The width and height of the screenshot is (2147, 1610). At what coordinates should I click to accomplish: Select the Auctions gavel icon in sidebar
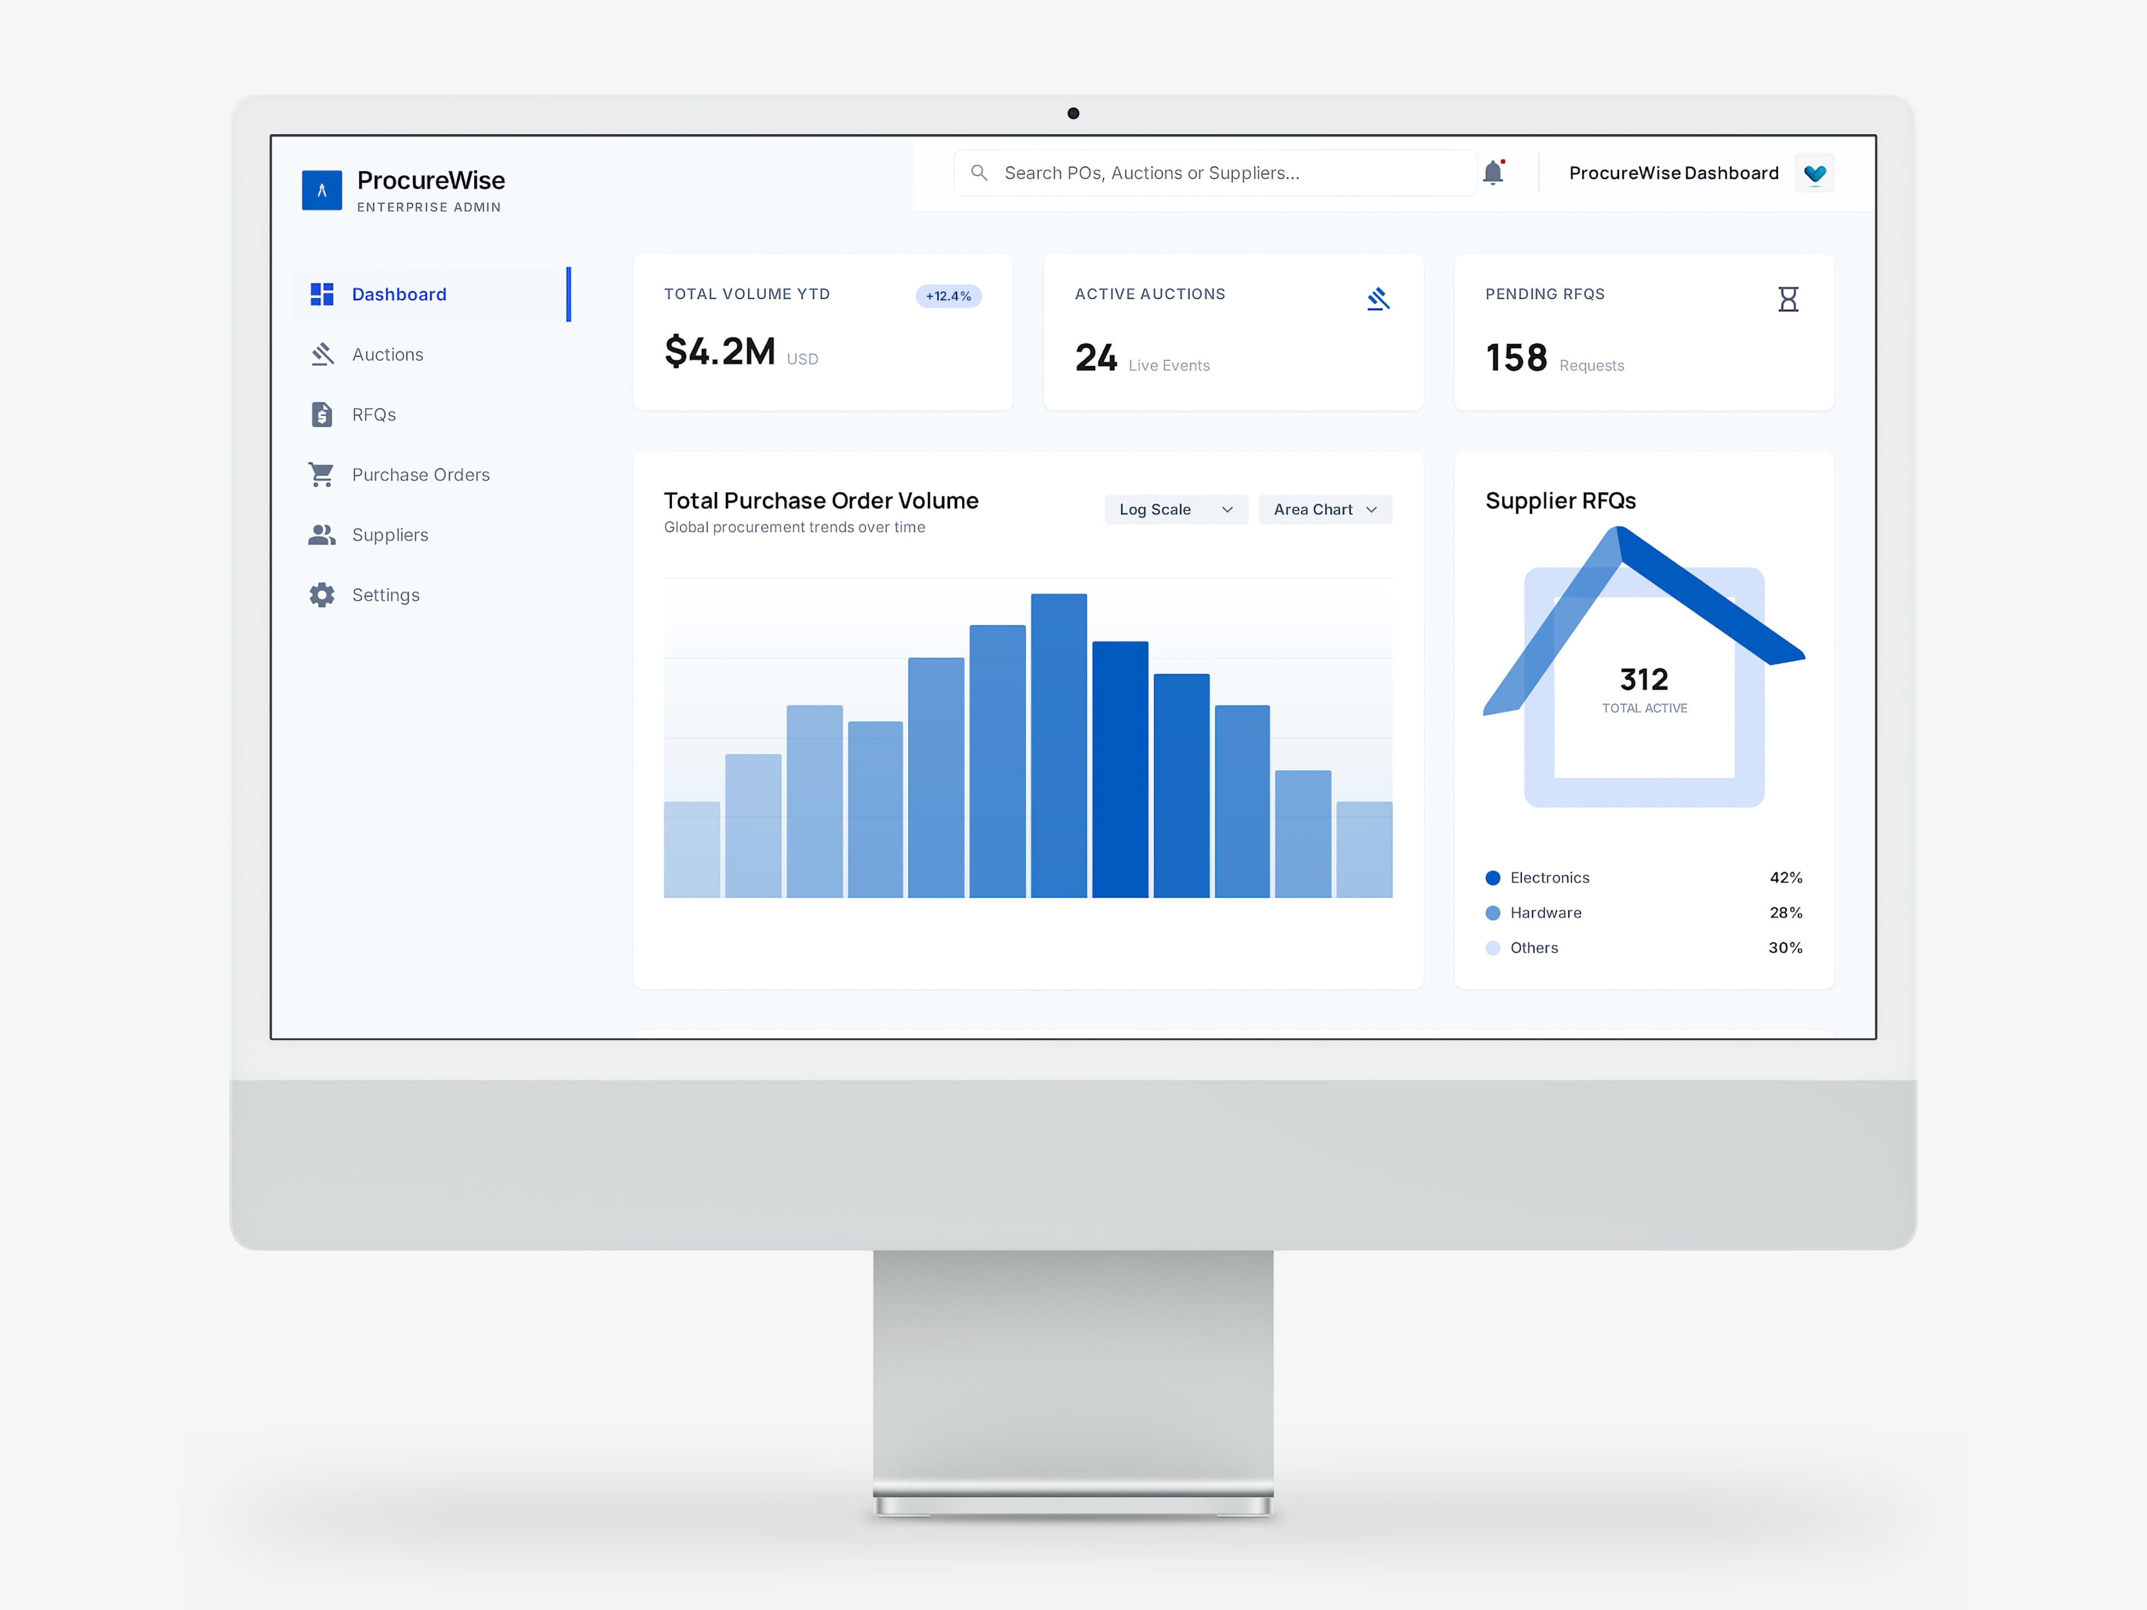(x=321, y=354)
